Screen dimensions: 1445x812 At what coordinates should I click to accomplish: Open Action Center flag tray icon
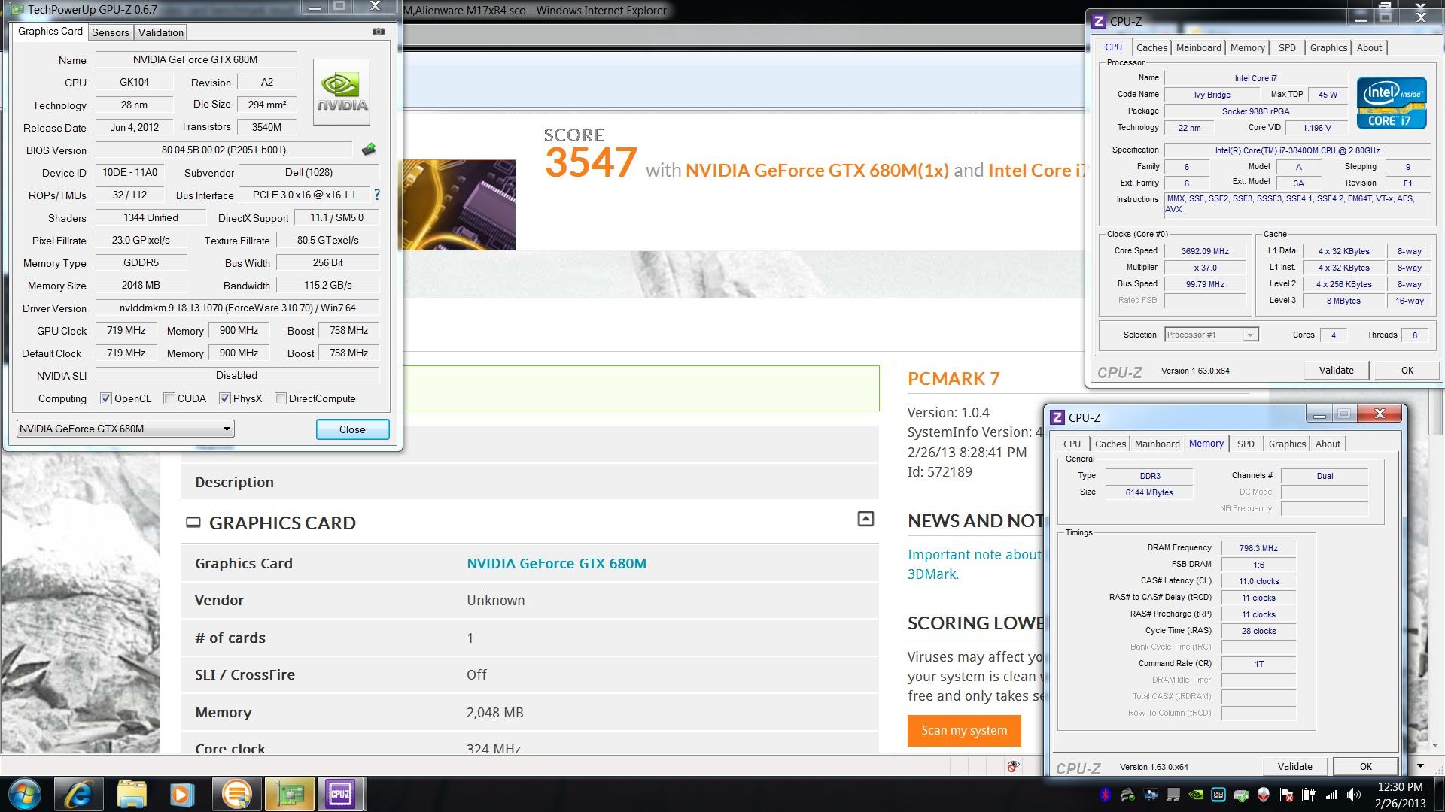tap(1286, 795)
